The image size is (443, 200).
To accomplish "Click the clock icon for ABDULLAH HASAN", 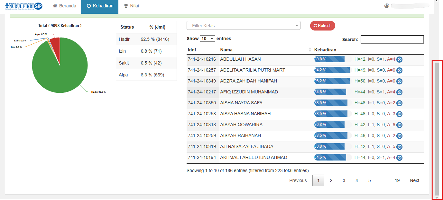I will tap(399, 59).
